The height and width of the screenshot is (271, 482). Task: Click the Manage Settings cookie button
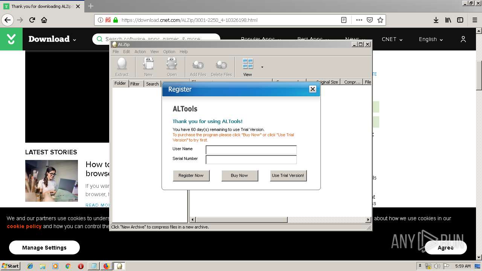pos(44,248)
